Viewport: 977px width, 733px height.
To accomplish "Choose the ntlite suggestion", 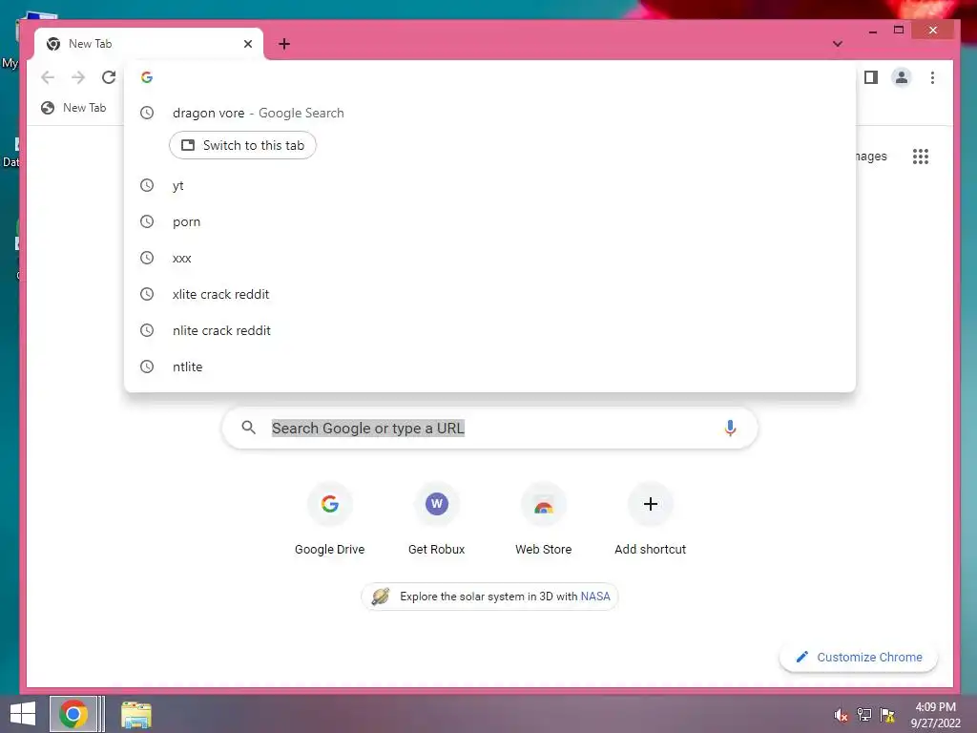I will click(489, 366).
